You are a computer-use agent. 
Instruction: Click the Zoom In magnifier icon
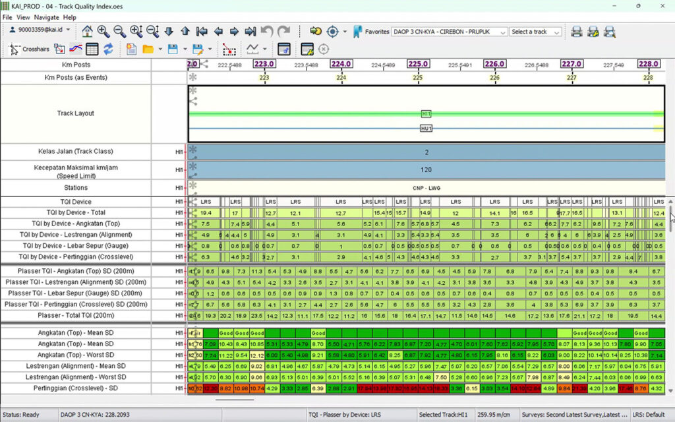point(104,31)
